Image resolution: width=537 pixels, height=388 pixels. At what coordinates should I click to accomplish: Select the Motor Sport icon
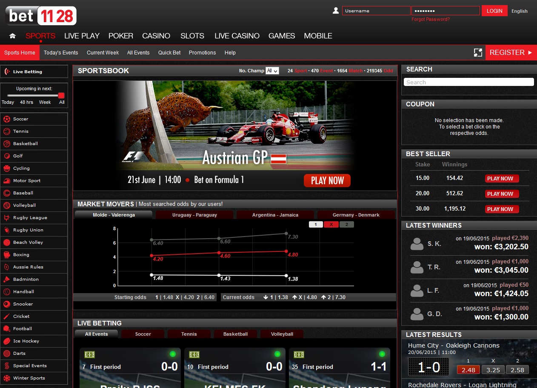coord(6,181)
